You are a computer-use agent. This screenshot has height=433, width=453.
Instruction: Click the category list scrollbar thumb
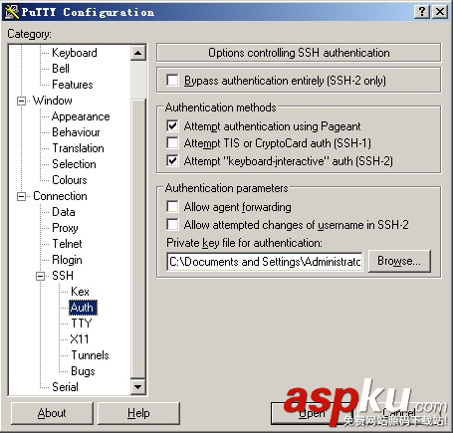click(138, 238)
